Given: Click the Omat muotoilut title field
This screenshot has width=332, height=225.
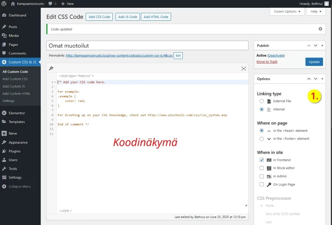Looking at the screenshot, I should 147,45.
